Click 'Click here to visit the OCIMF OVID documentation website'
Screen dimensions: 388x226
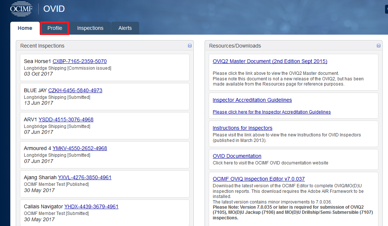(x=271, y=163)
